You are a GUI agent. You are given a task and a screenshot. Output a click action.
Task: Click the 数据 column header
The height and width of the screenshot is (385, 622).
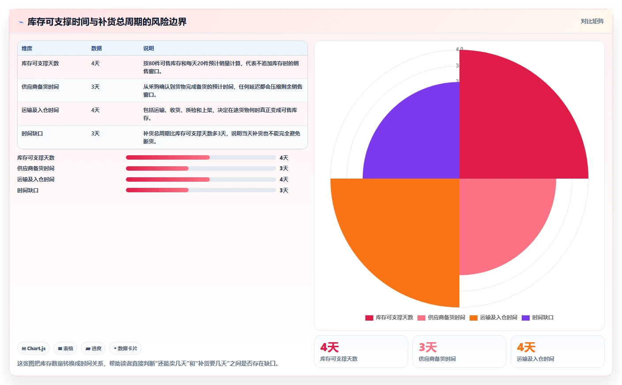point(96,49)
